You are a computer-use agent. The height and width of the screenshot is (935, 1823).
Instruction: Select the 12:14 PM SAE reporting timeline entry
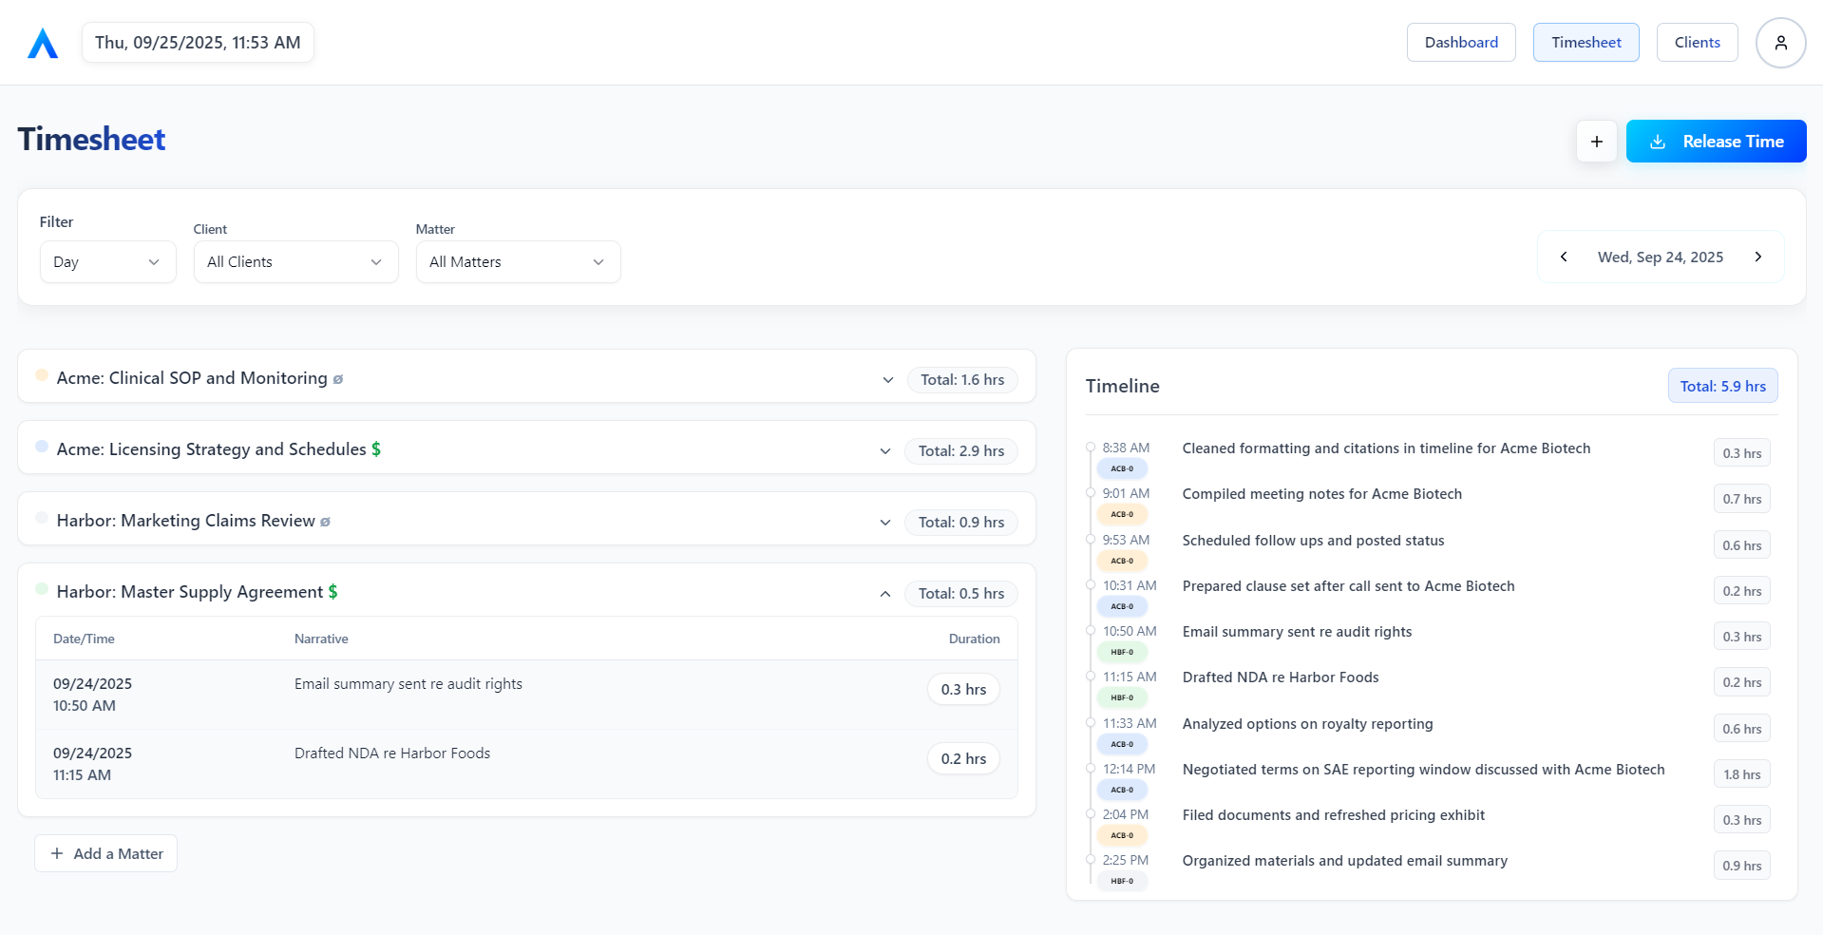[x=1422, y=770]
